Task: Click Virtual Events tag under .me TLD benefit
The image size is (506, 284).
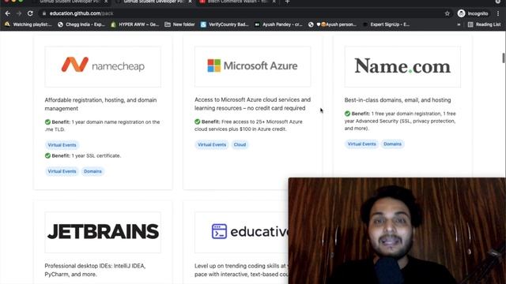Action: [x=62, y=145]
